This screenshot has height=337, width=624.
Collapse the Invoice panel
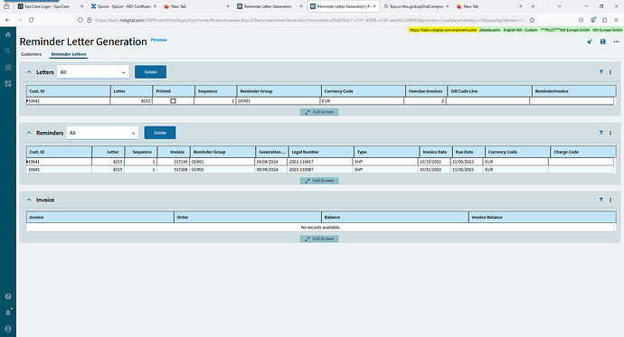tap(29, 200)
